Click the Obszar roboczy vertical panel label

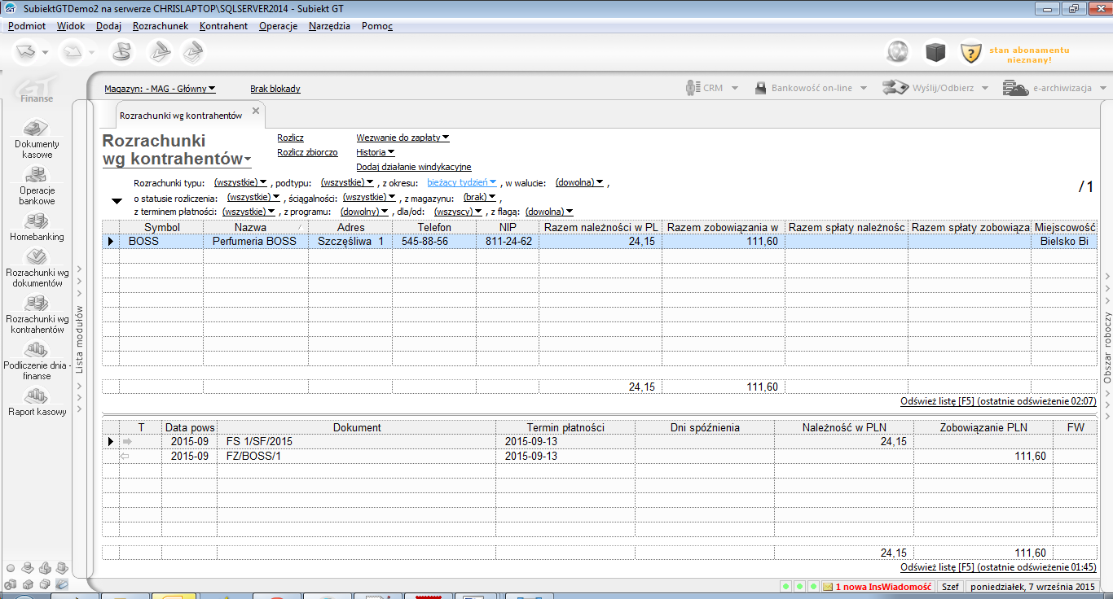click(x=1107, y=348)
